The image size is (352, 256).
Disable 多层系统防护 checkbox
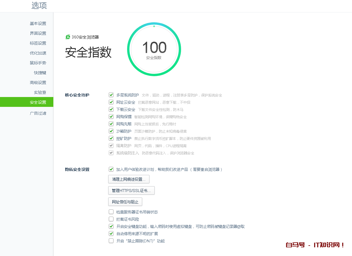point(111,95)
